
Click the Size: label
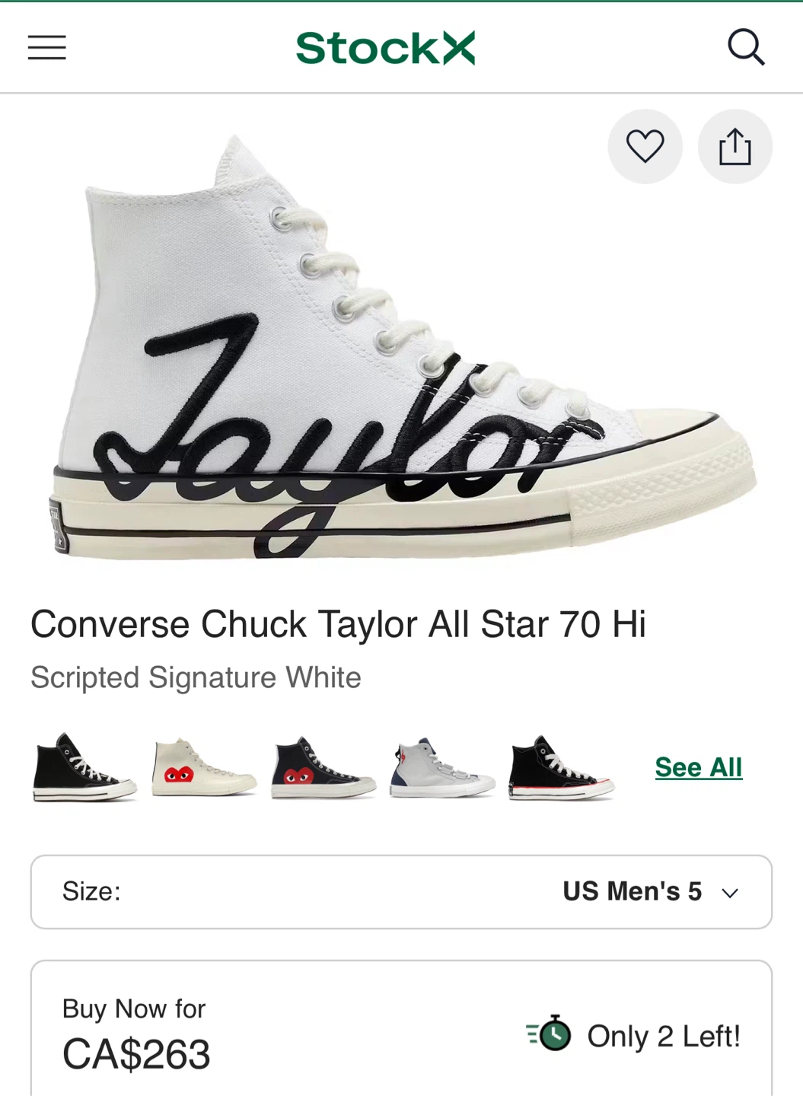[91, 891]
